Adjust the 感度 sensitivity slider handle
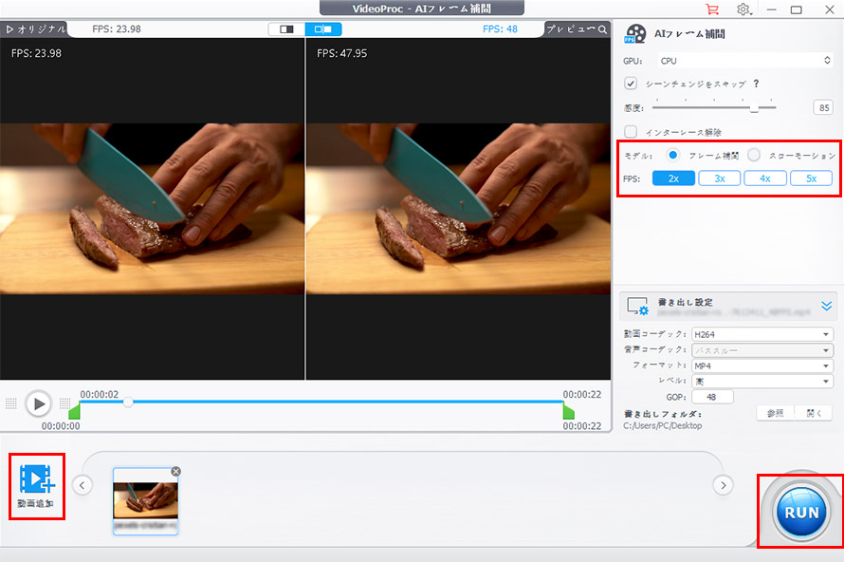844x562 pixels. [754, 108]
